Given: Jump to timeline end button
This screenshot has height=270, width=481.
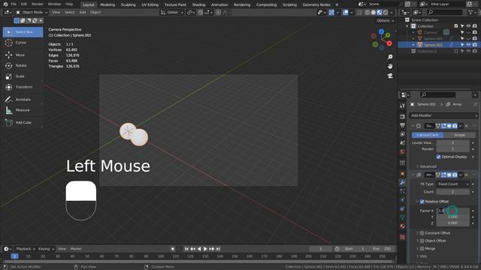Looking at the screenshot, I should 218,249.
